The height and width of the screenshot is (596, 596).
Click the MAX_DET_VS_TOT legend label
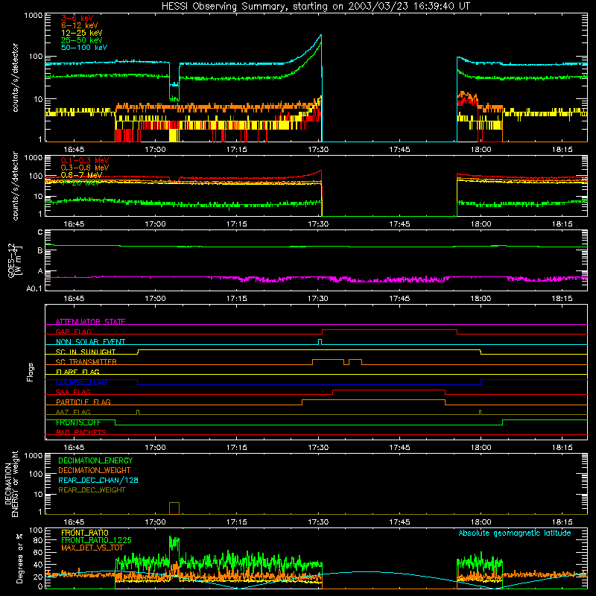92,548
